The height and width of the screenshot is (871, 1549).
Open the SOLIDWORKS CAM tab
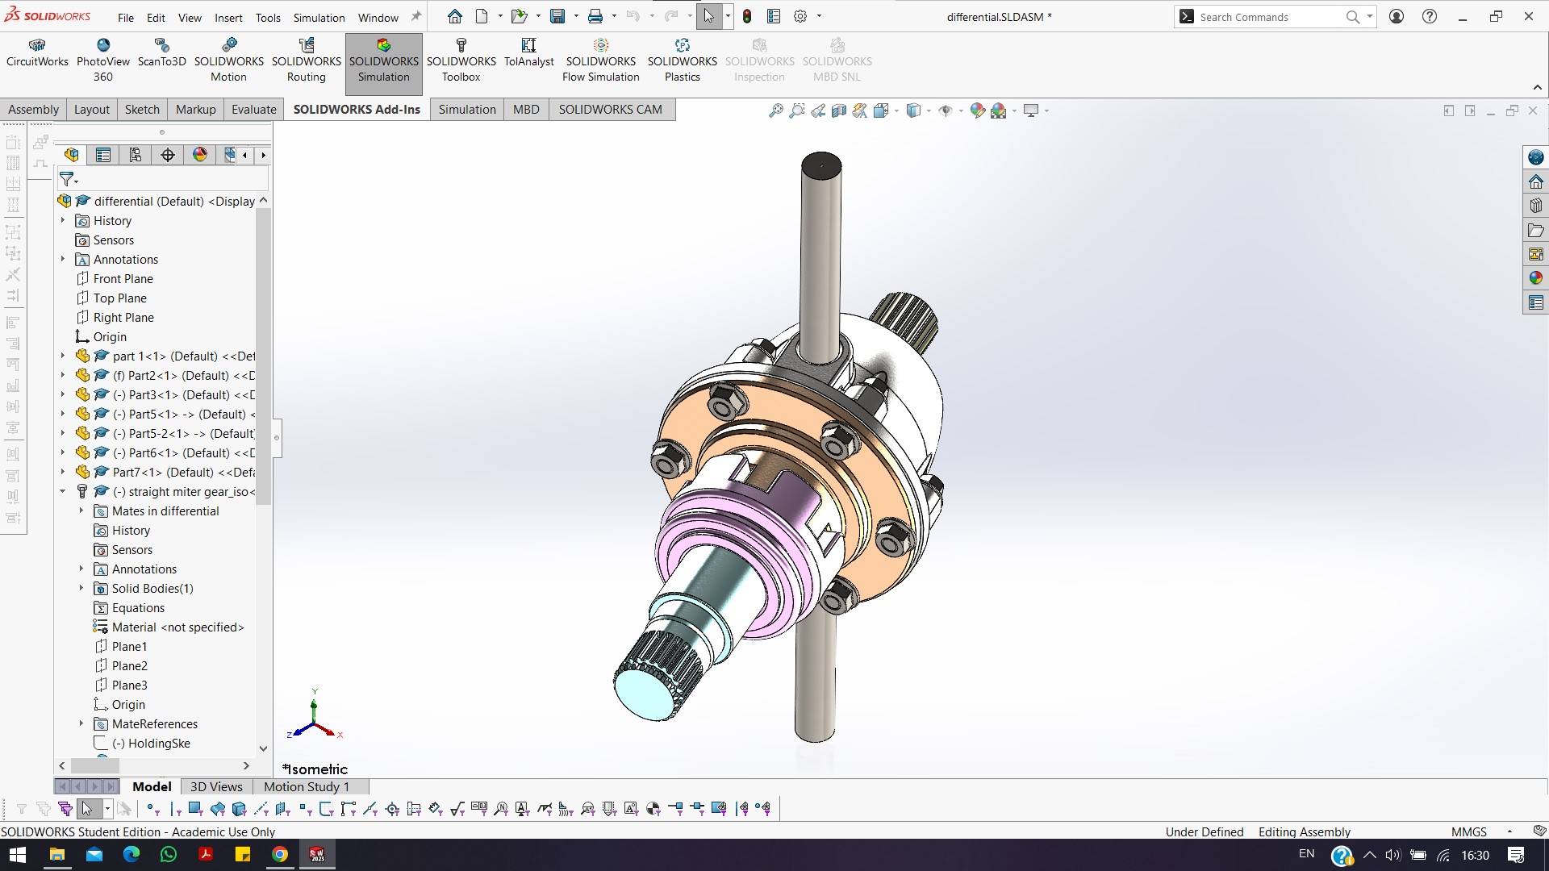tap(611, 110)
